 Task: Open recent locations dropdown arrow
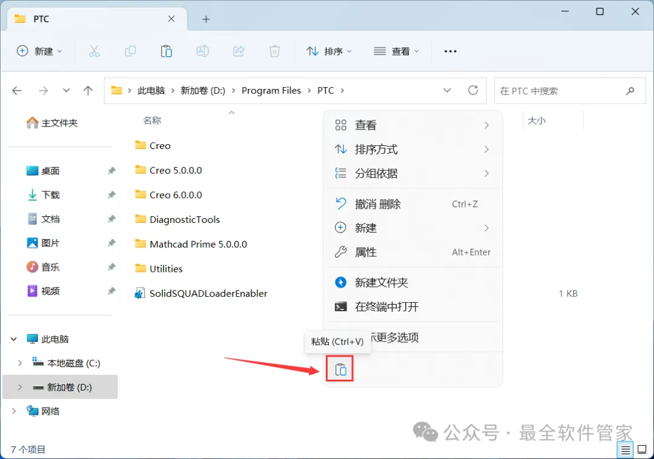point(66,91)
